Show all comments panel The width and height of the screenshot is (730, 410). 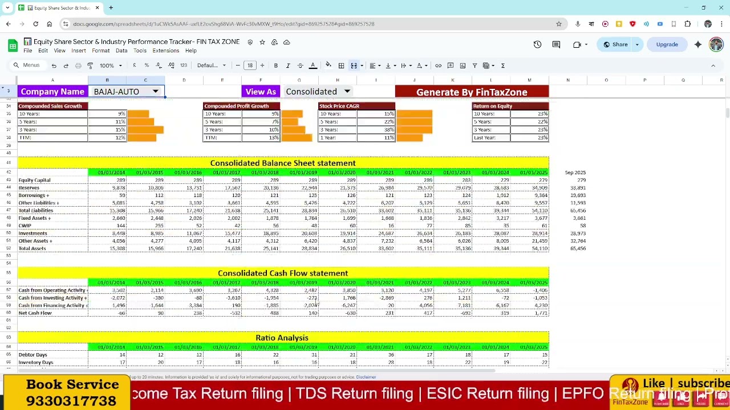[x=556, y=44]
